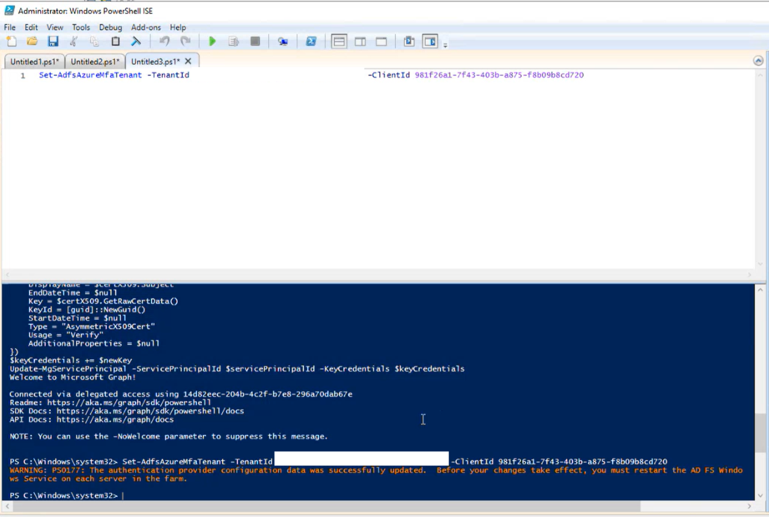This screenshot has width=769, height=517.
Task: Undo the last edit
Action: click(x=164, y=41)
